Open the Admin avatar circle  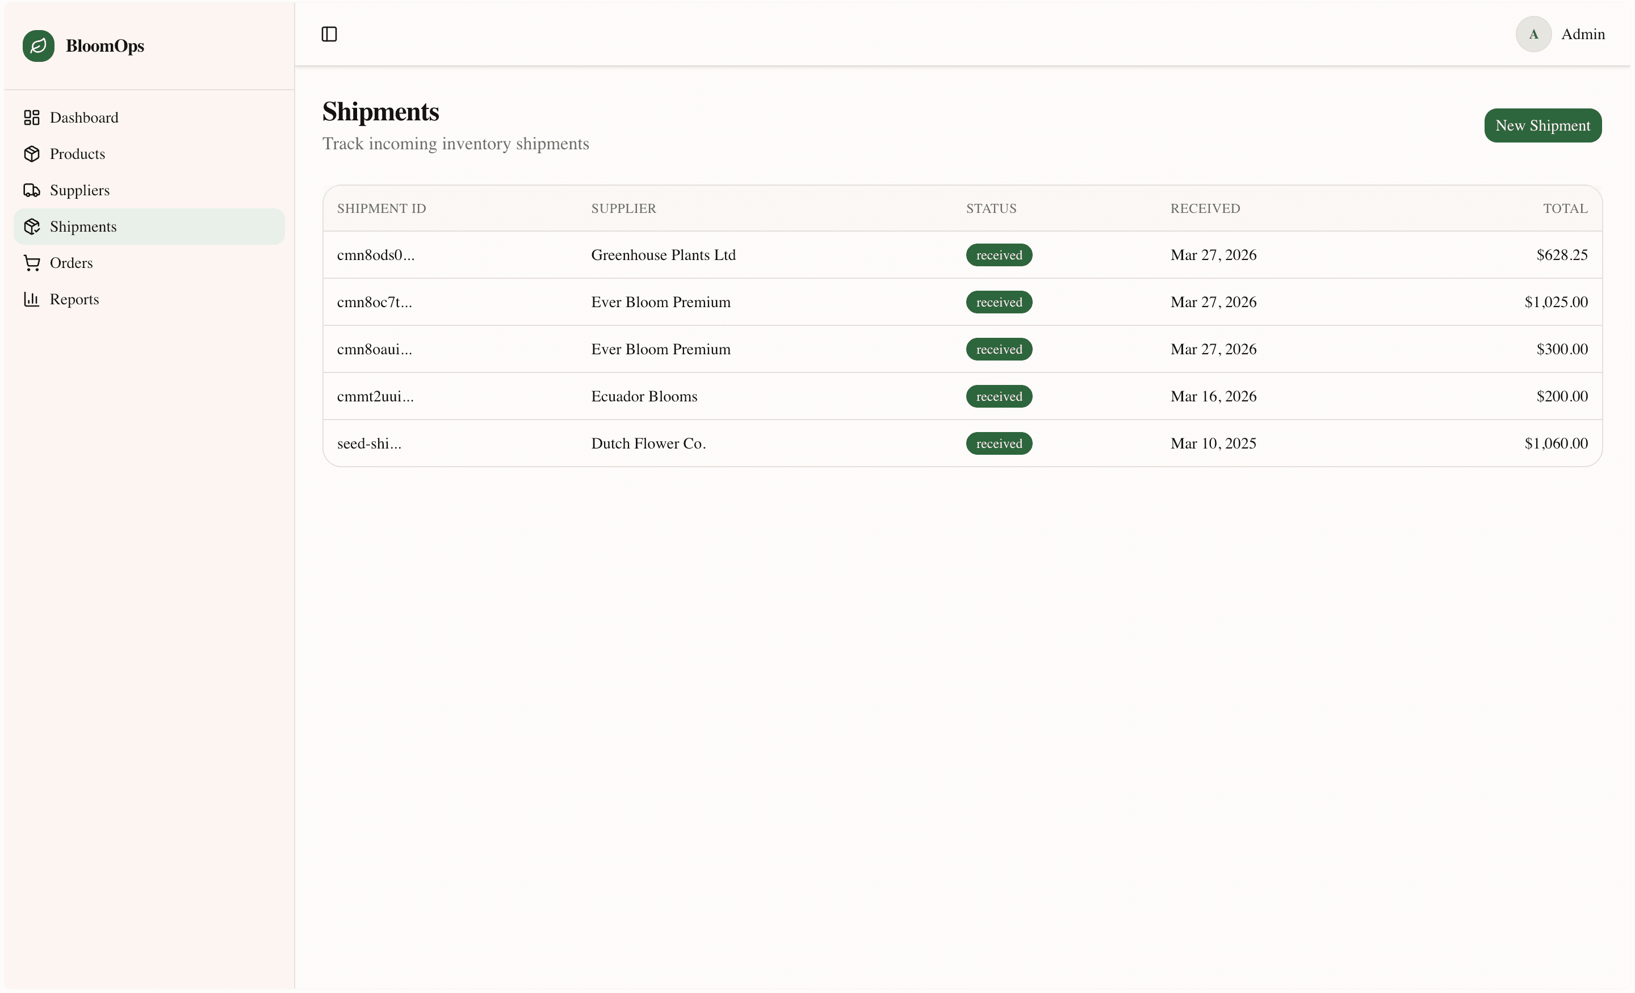point(1533,34)
